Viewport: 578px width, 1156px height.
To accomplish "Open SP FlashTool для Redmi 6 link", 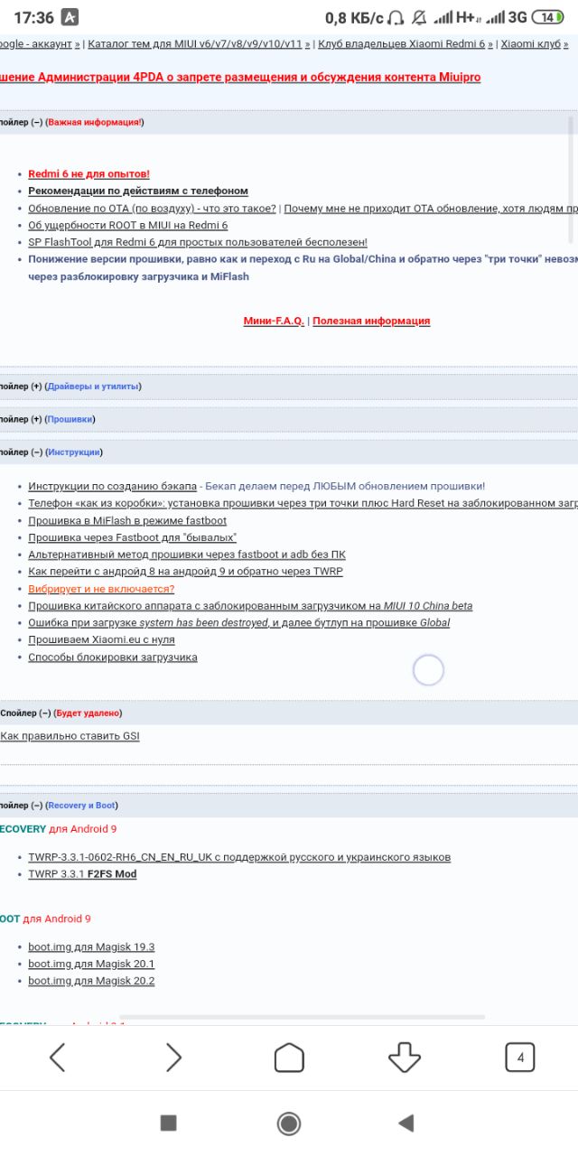I will tap(198, 242).
